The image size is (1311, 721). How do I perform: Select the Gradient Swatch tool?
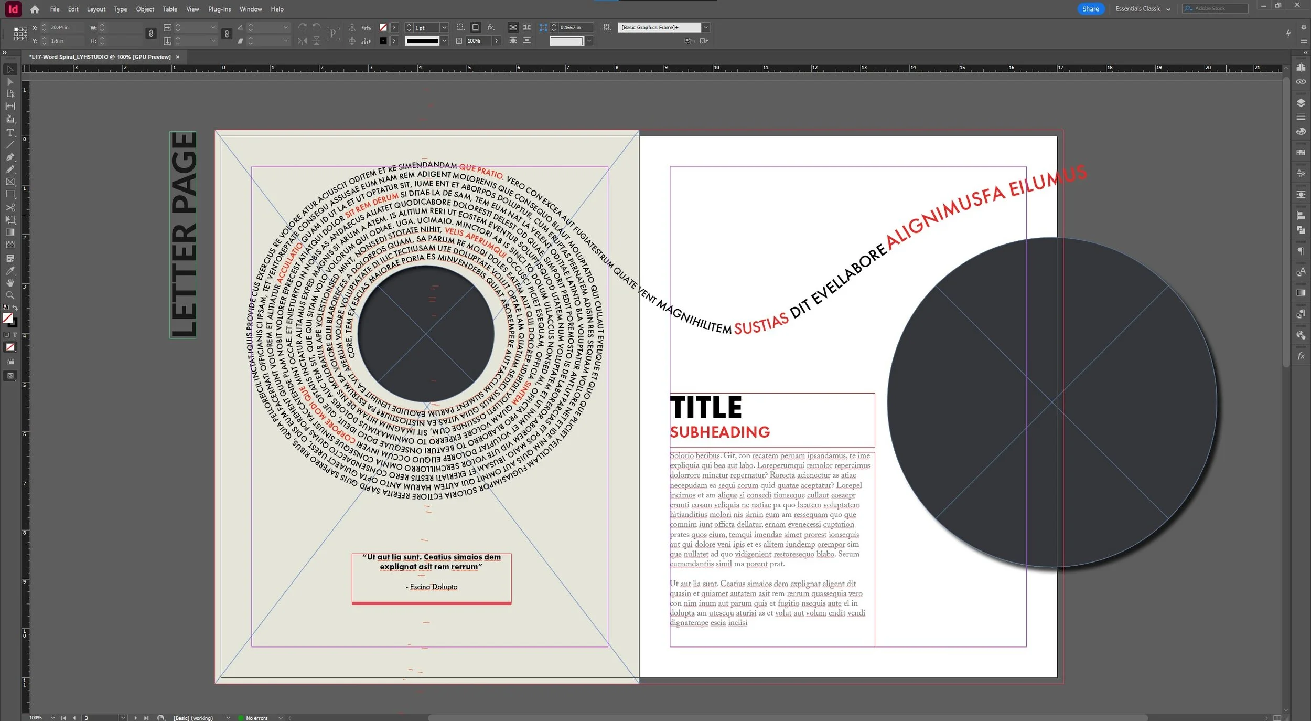10,232
